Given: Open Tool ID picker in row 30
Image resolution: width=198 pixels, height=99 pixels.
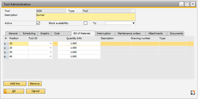Looking at the screenshot, I should click(x=51, y=52).
